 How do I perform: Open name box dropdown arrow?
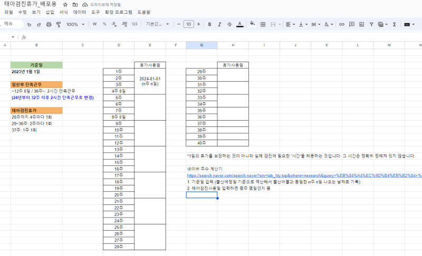click(13, 37)
